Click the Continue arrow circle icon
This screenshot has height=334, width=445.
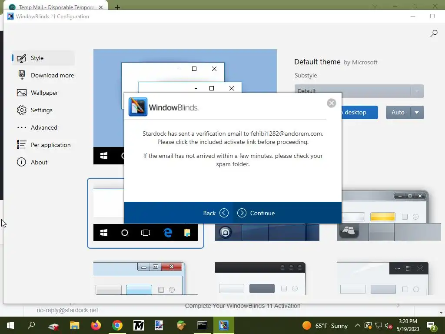click(242, 213)
